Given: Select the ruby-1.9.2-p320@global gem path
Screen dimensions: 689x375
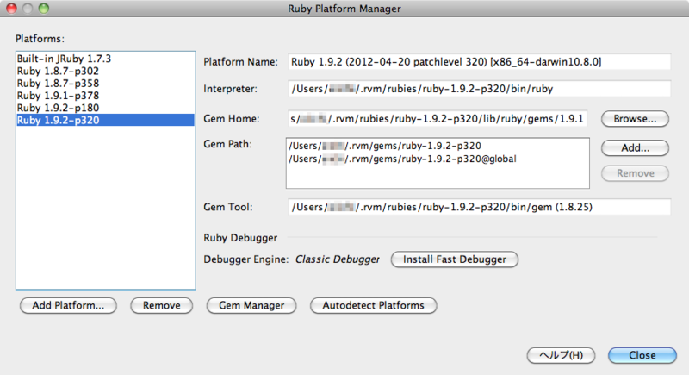Looking at the screenshot, I should 438,159.
